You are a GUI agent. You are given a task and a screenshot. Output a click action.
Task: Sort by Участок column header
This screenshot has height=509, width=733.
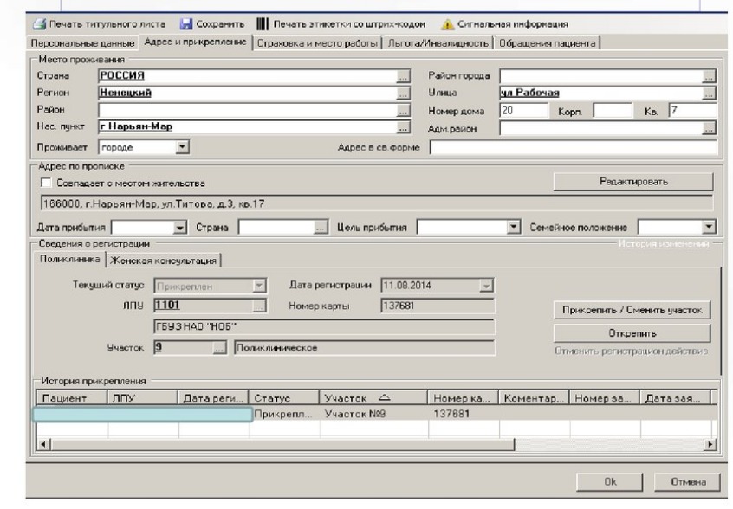point(373,397)
